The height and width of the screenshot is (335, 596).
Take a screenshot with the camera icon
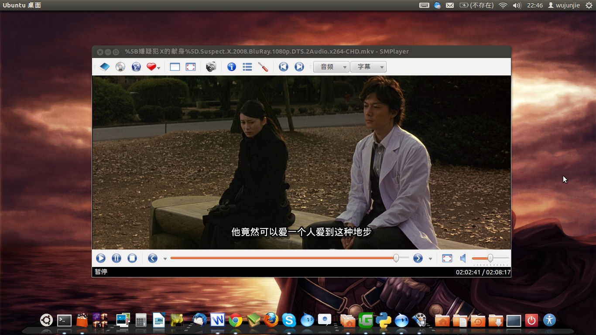click(211, 67)
